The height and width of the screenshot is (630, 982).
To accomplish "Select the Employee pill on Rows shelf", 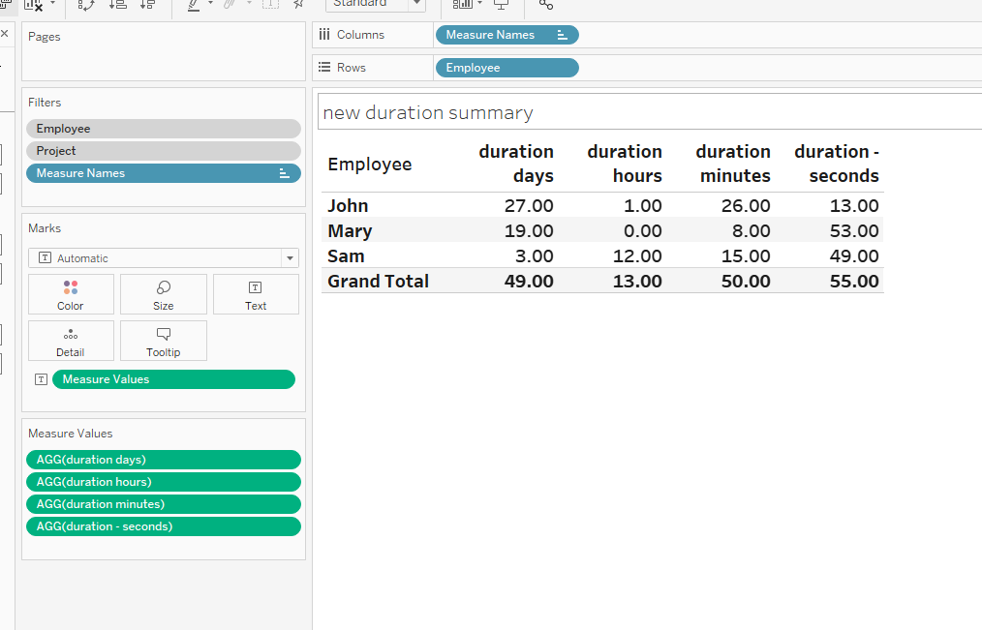I will pyautogui.click(x=507, y=68).
